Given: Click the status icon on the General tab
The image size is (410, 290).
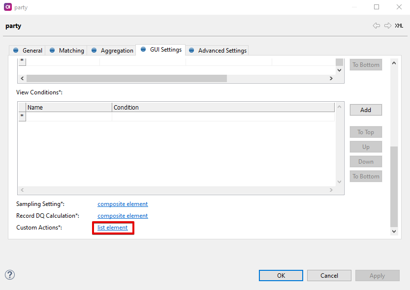Looking at the screenshot, I should click(16, 50).
